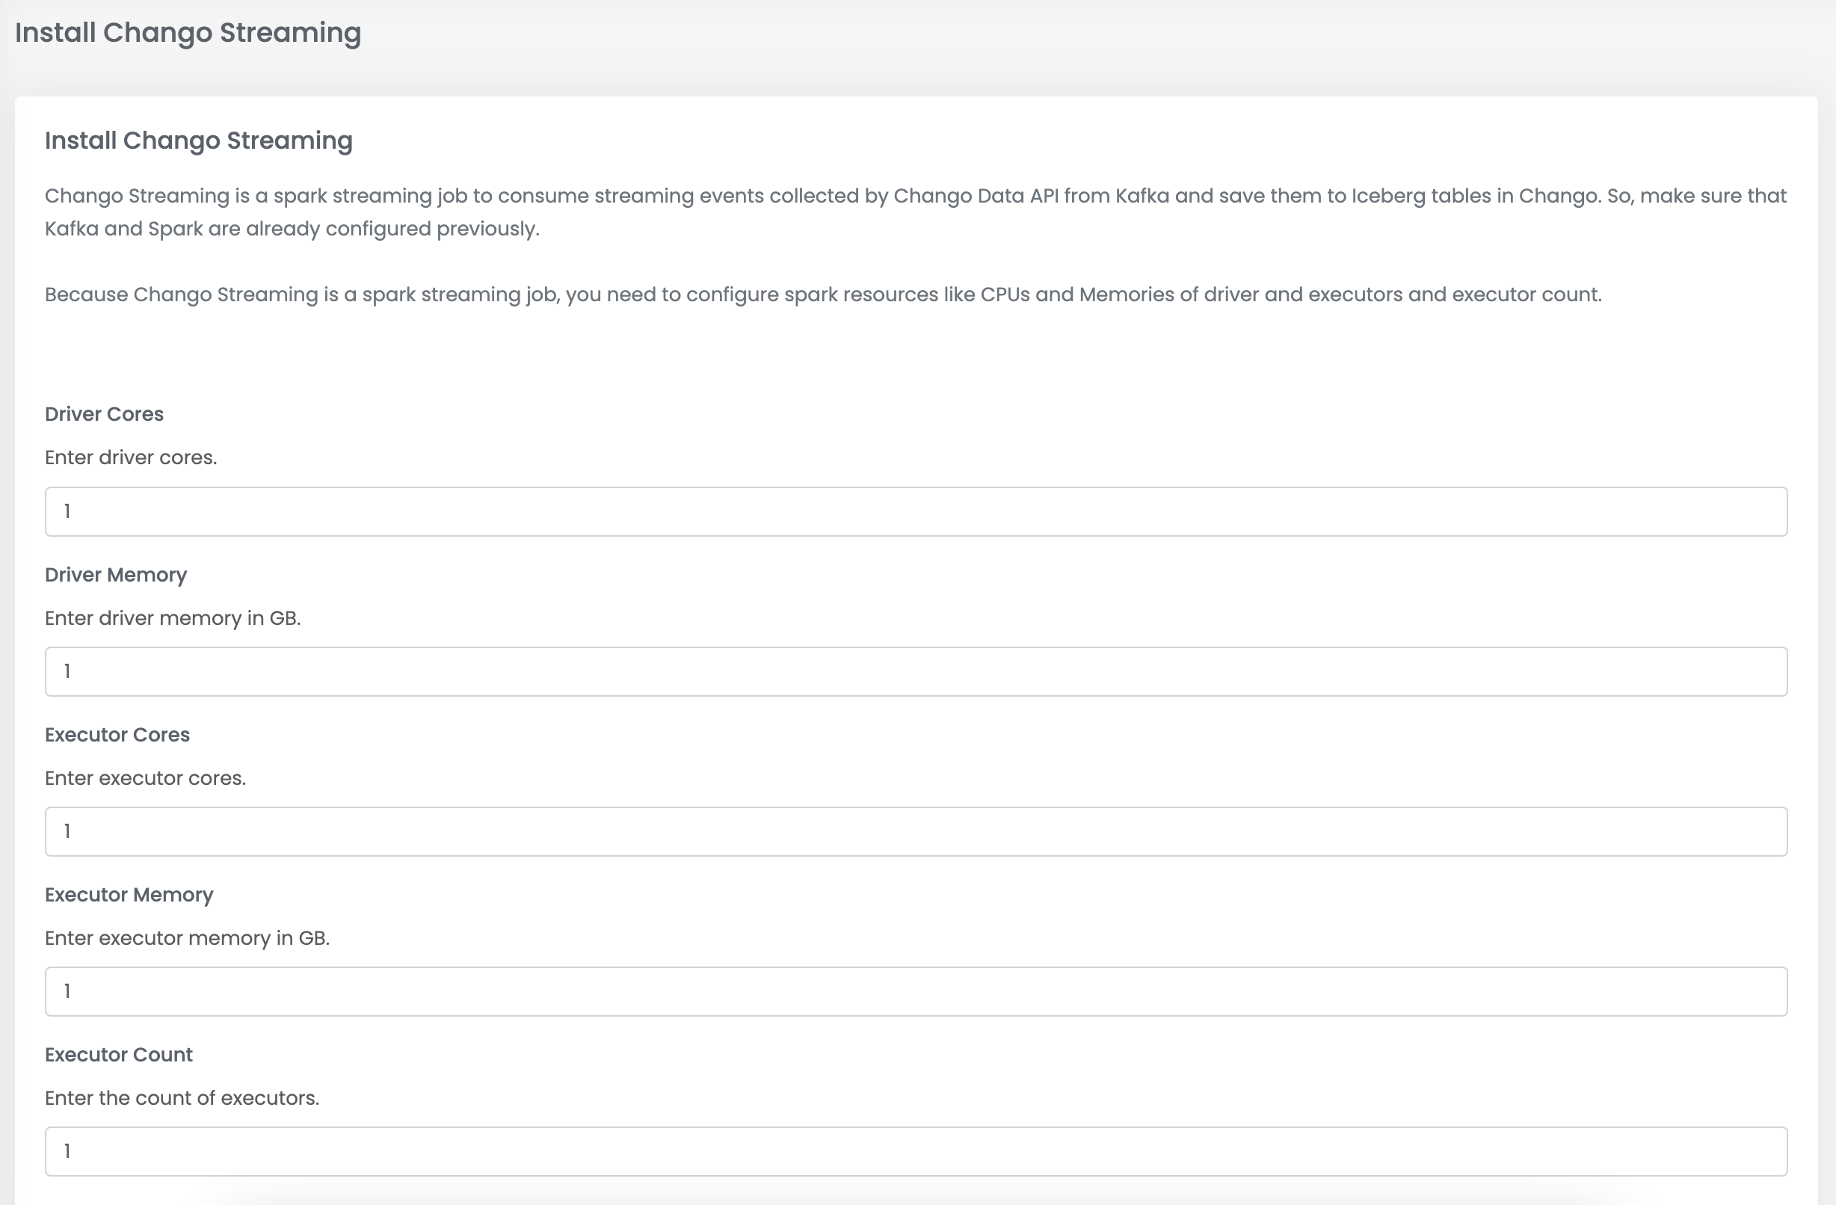Click the "Enter driver memory in GB." text

[x=173, y=618]
